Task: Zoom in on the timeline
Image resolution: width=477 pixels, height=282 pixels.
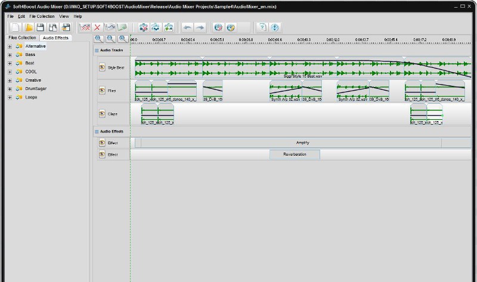Action: (x=100, y=39)
